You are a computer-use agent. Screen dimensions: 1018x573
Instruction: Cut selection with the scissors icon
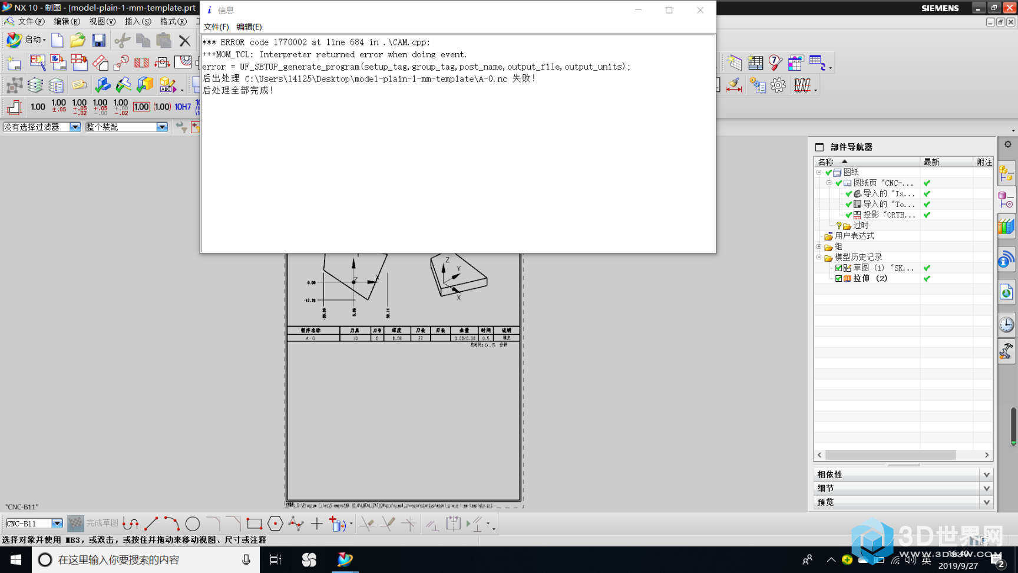click(122, 40)
